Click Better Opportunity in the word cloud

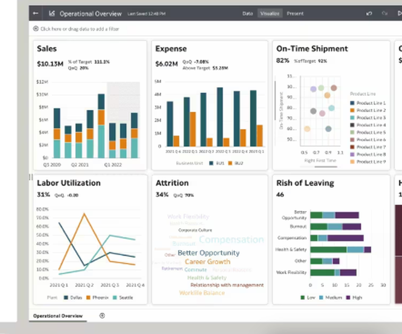(209, 253)
